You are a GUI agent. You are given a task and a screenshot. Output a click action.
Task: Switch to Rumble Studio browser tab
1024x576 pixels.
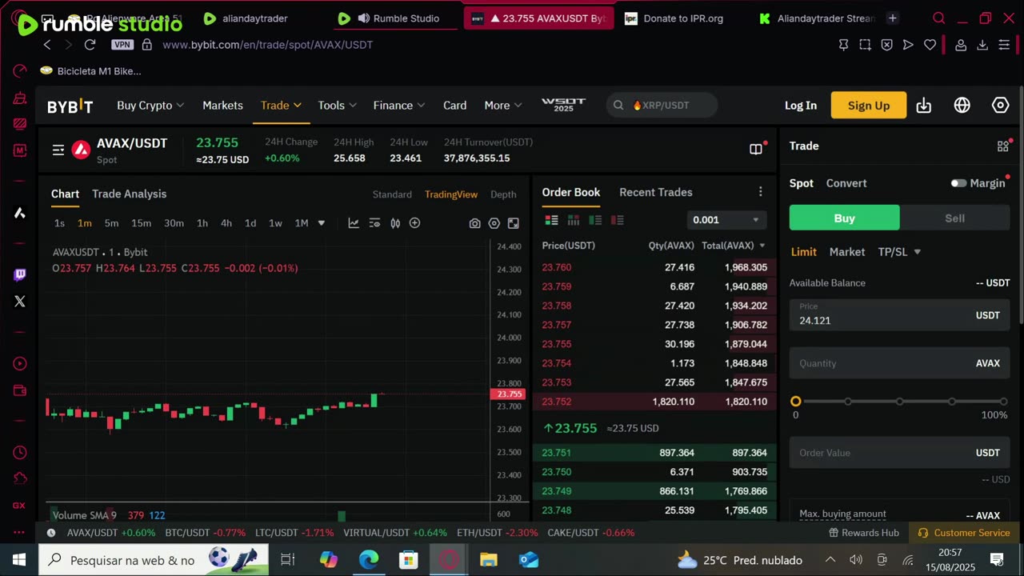[398, 18]
